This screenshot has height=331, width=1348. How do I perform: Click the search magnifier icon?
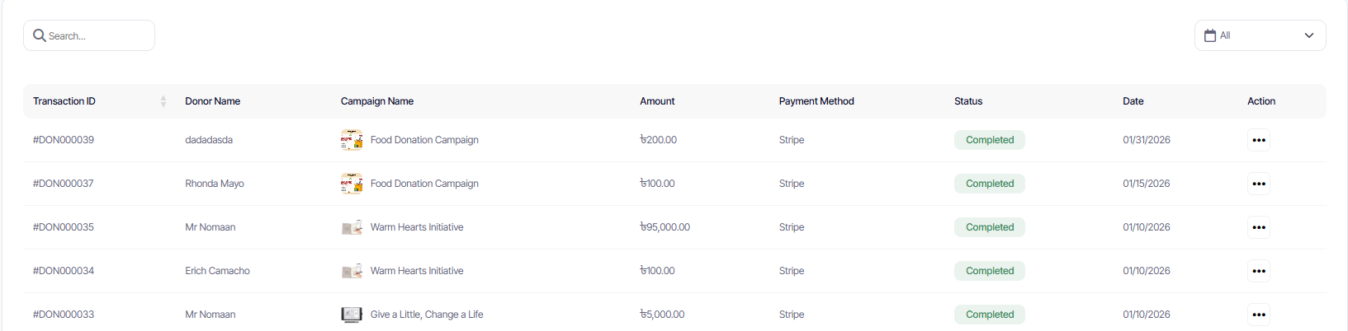[39, 35]
